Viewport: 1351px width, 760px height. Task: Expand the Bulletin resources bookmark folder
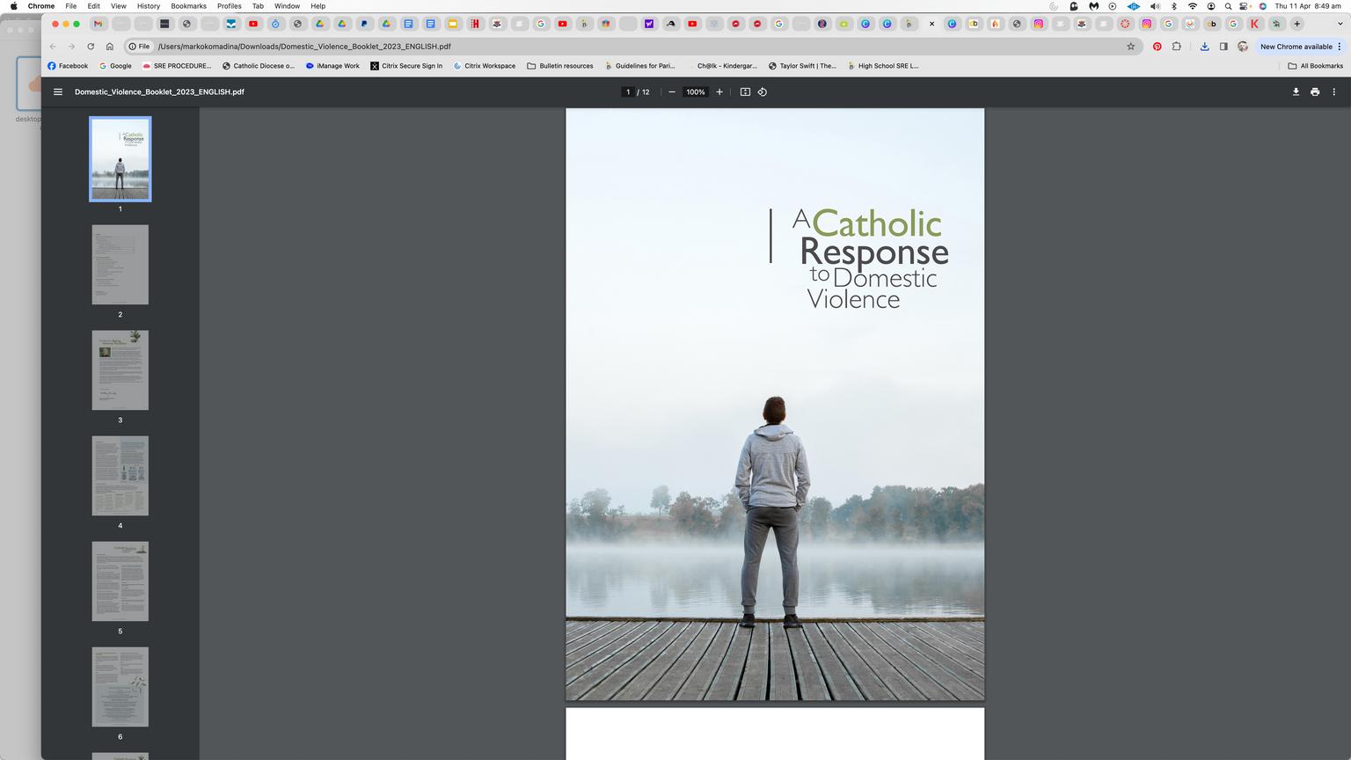(560, 66)
